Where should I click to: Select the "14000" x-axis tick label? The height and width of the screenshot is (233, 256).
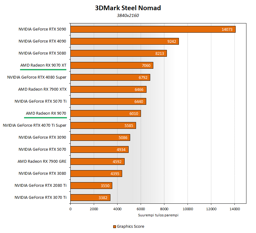[235, 209]
